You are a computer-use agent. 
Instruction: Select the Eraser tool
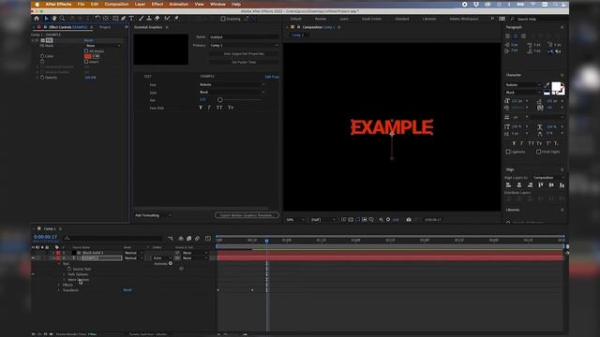[x=157, y=19]
